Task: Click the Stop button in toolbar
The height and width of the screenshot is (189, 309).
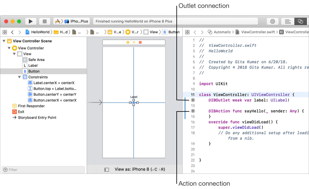Action: point(44,21)
